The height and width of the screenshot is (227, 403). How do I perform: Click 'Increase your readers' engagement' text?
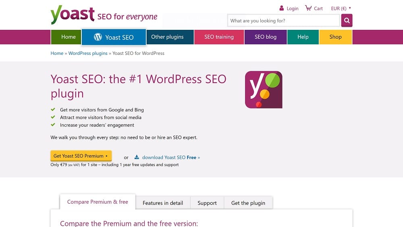(97, 125)
